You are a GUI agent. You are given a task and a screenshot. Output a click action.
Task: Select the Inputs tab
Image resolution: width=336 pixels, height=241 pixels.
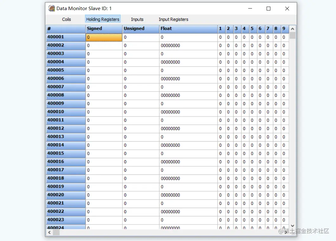(137, 19)
